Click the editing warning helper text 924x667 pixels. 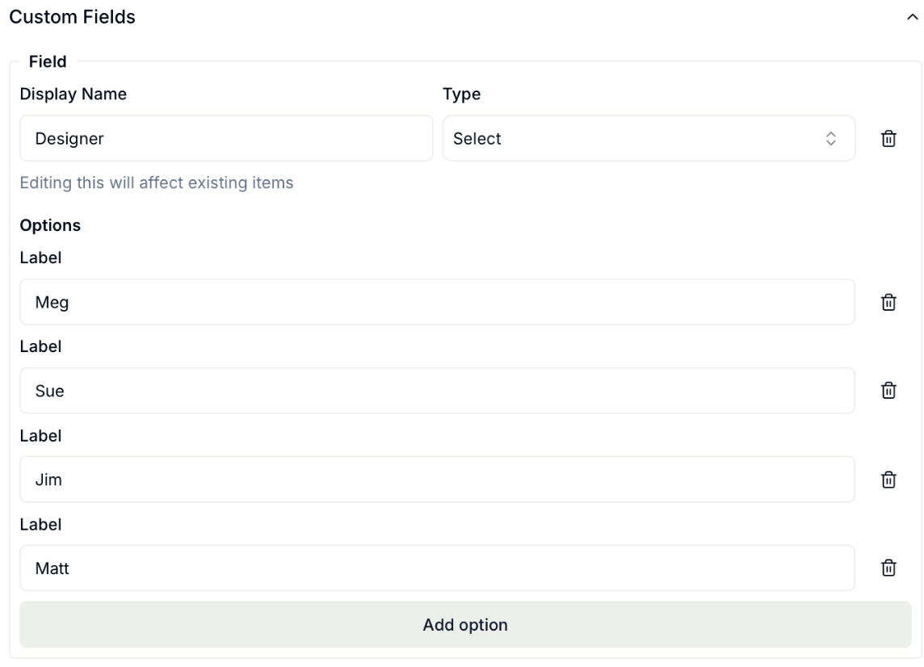(x=157, y=182)
